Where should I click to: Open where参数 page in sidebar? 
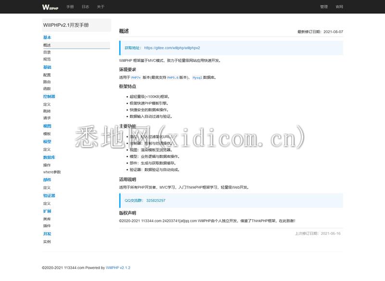[52, 172]
